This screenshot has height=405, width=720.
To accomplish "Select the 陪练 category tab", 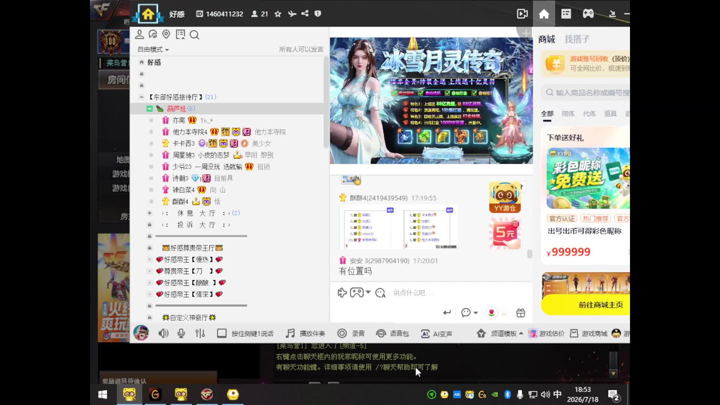I will [568, 114].
